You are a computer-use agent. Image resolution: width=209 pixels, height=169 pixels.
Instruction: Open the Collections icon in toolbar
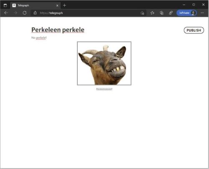click(162, 13)
